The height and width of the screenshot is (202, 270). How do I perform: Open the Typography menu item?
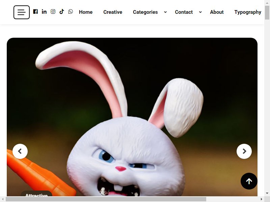point(248,12)
